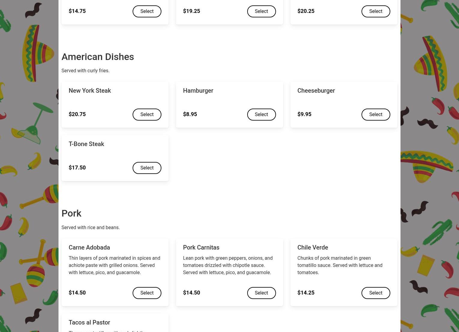Choose the Cheeseburger Select button
The image size is (459, 332).
[376, 115]
